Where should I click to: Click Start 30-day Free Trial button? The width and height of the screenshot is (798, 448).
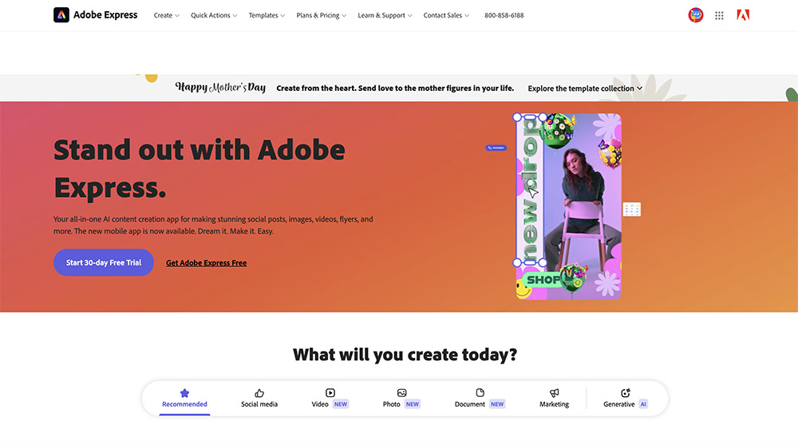pyautogui.click(x=104, y=262)
